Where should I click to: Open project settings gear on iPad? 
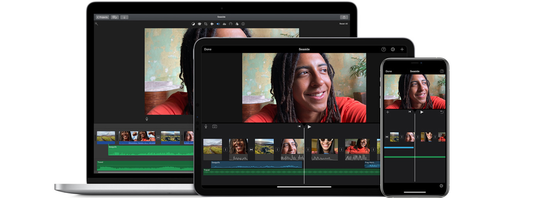[x=393, y=49]
